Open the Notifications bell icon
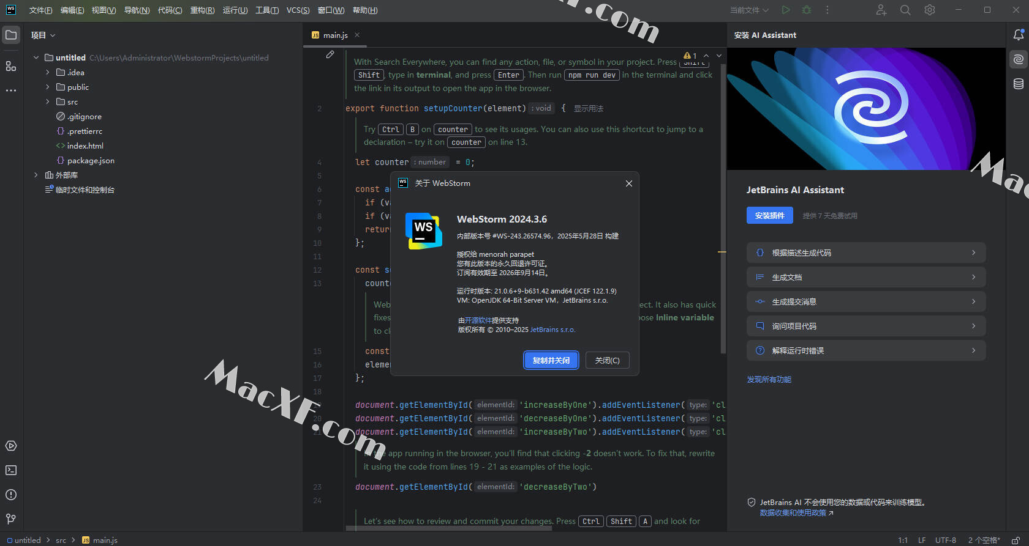This screenshot has width=1029, height=546. (x=1018, y=35)
